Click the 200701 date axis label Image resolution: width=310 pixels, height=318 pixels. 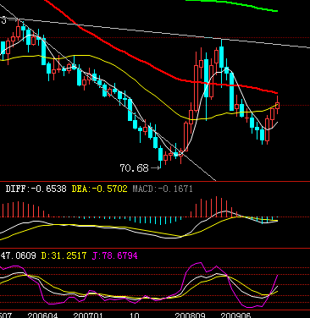88,315
